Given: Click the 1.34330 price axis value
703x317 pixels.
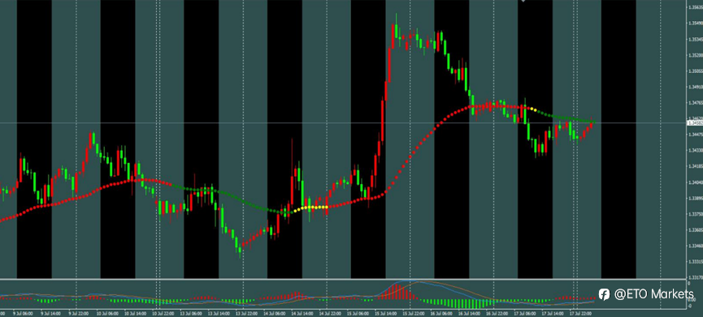Looking at the screenshot, I should click(696, 150).
